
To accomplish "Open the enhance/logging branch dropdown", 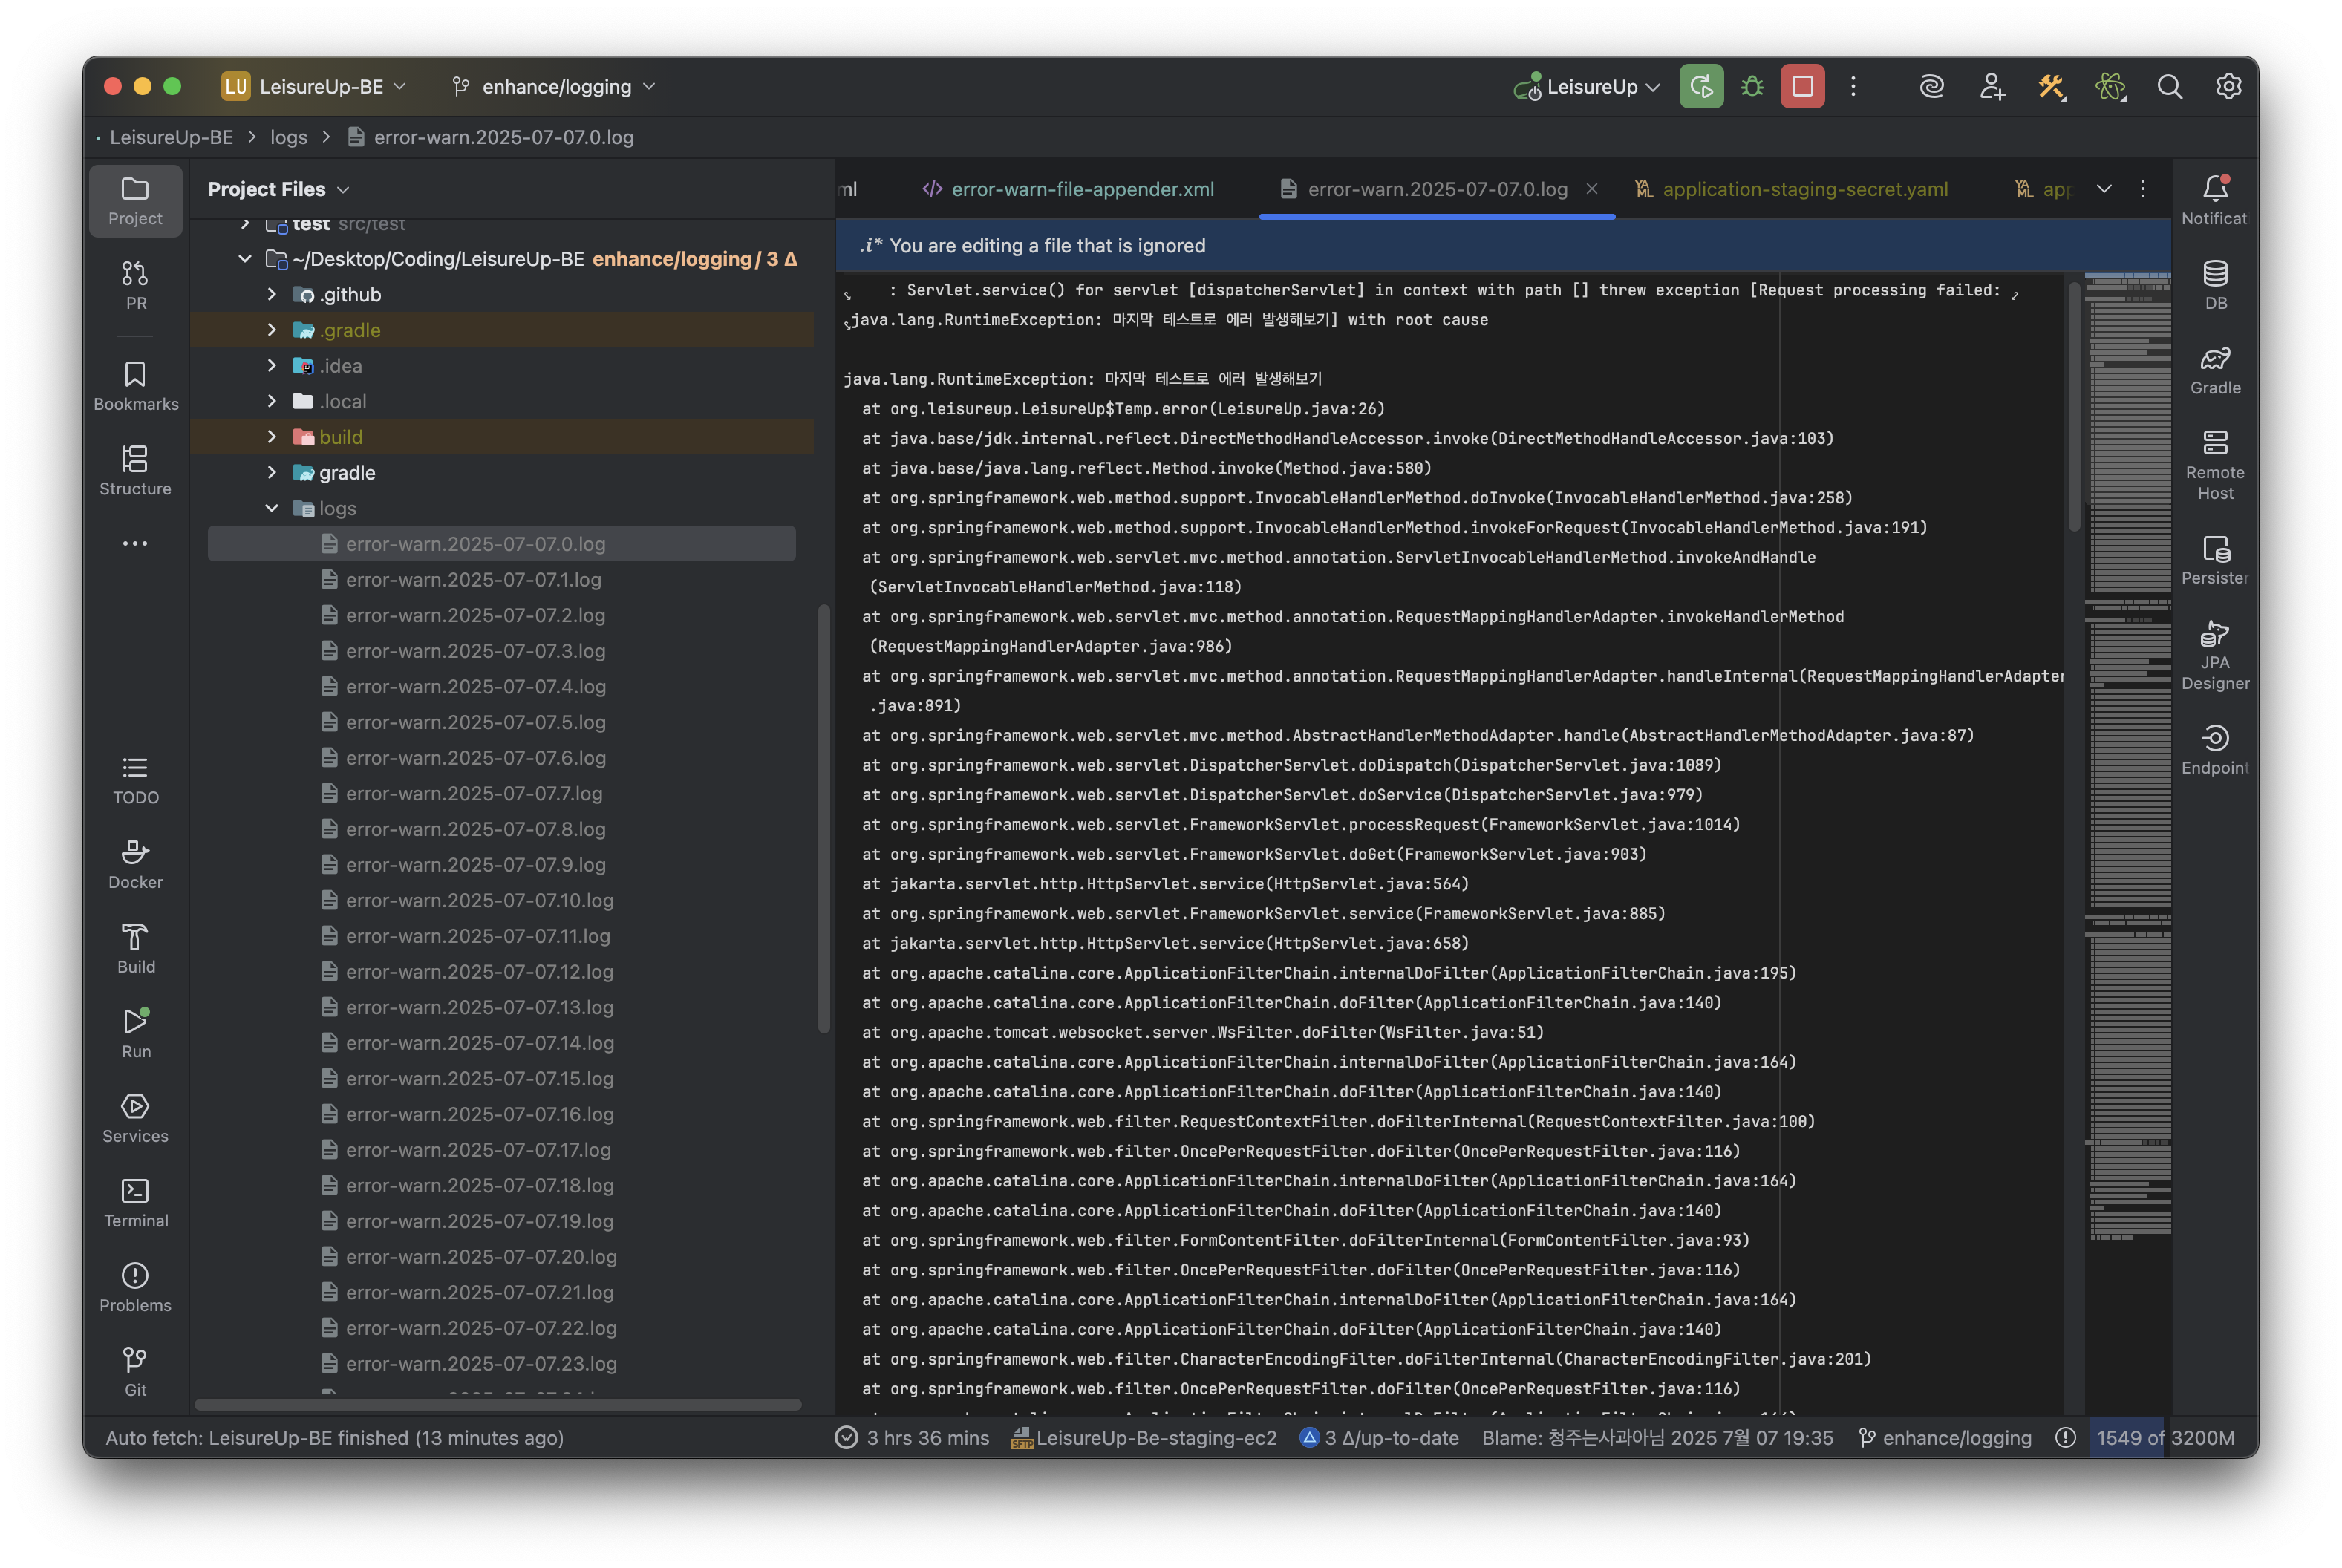I will pyautogui.click(x=555, y=87).
